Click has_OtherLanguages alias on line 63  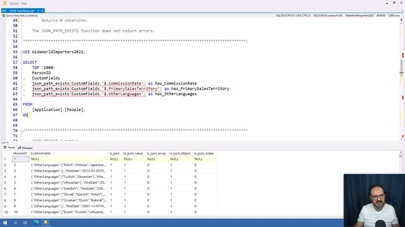point(176,94)
